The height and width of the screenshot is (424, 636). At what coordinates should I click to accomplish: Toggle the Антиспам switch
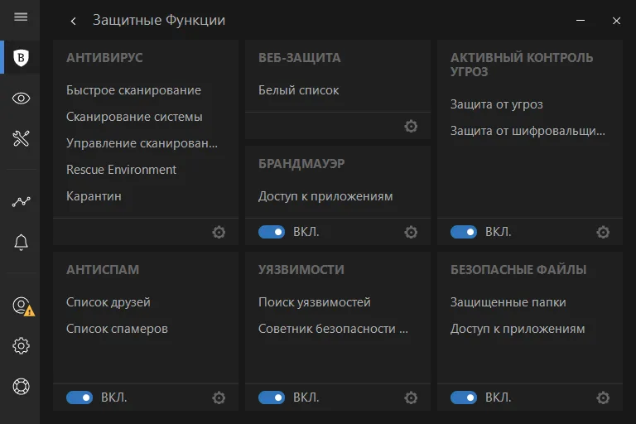click(x=79, y=397)
